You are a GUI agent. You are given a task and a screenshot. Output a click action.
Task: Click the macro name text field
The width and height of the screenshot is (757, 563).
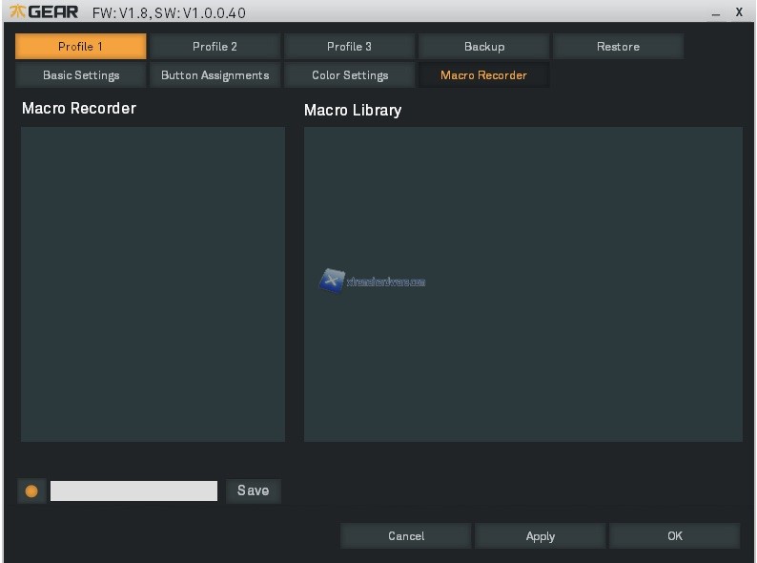pyautogui.click(x=133, y=490)
